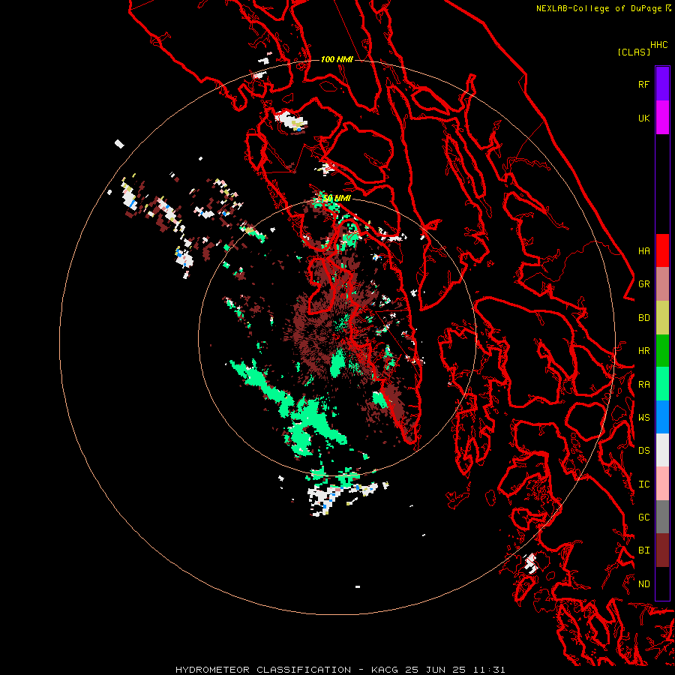Click the HA legend label

[x=643, y=250]
